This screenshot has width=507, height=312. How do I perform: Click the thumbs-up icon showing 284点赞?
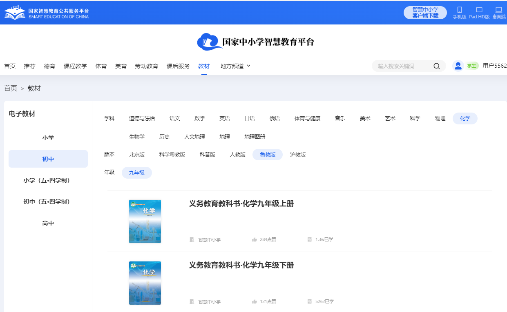pyautogui.click(x=255, y=239)
